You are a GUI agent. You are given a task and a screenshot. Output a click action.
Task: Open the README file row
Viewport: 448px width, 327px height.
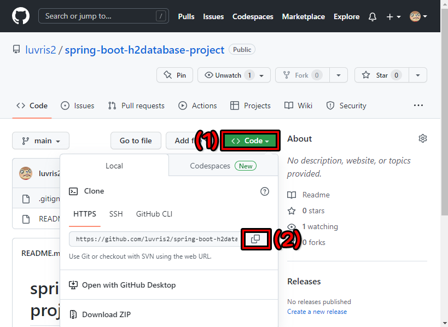(36, 219)
